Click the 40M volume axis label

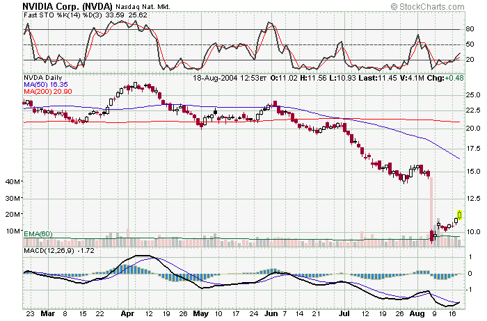pyautogui.click(x=13, y=181)
